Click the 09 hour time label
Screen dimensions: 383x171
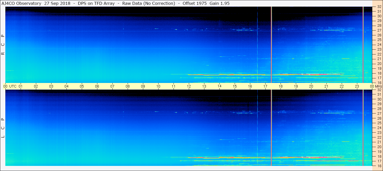click(143, 86)
